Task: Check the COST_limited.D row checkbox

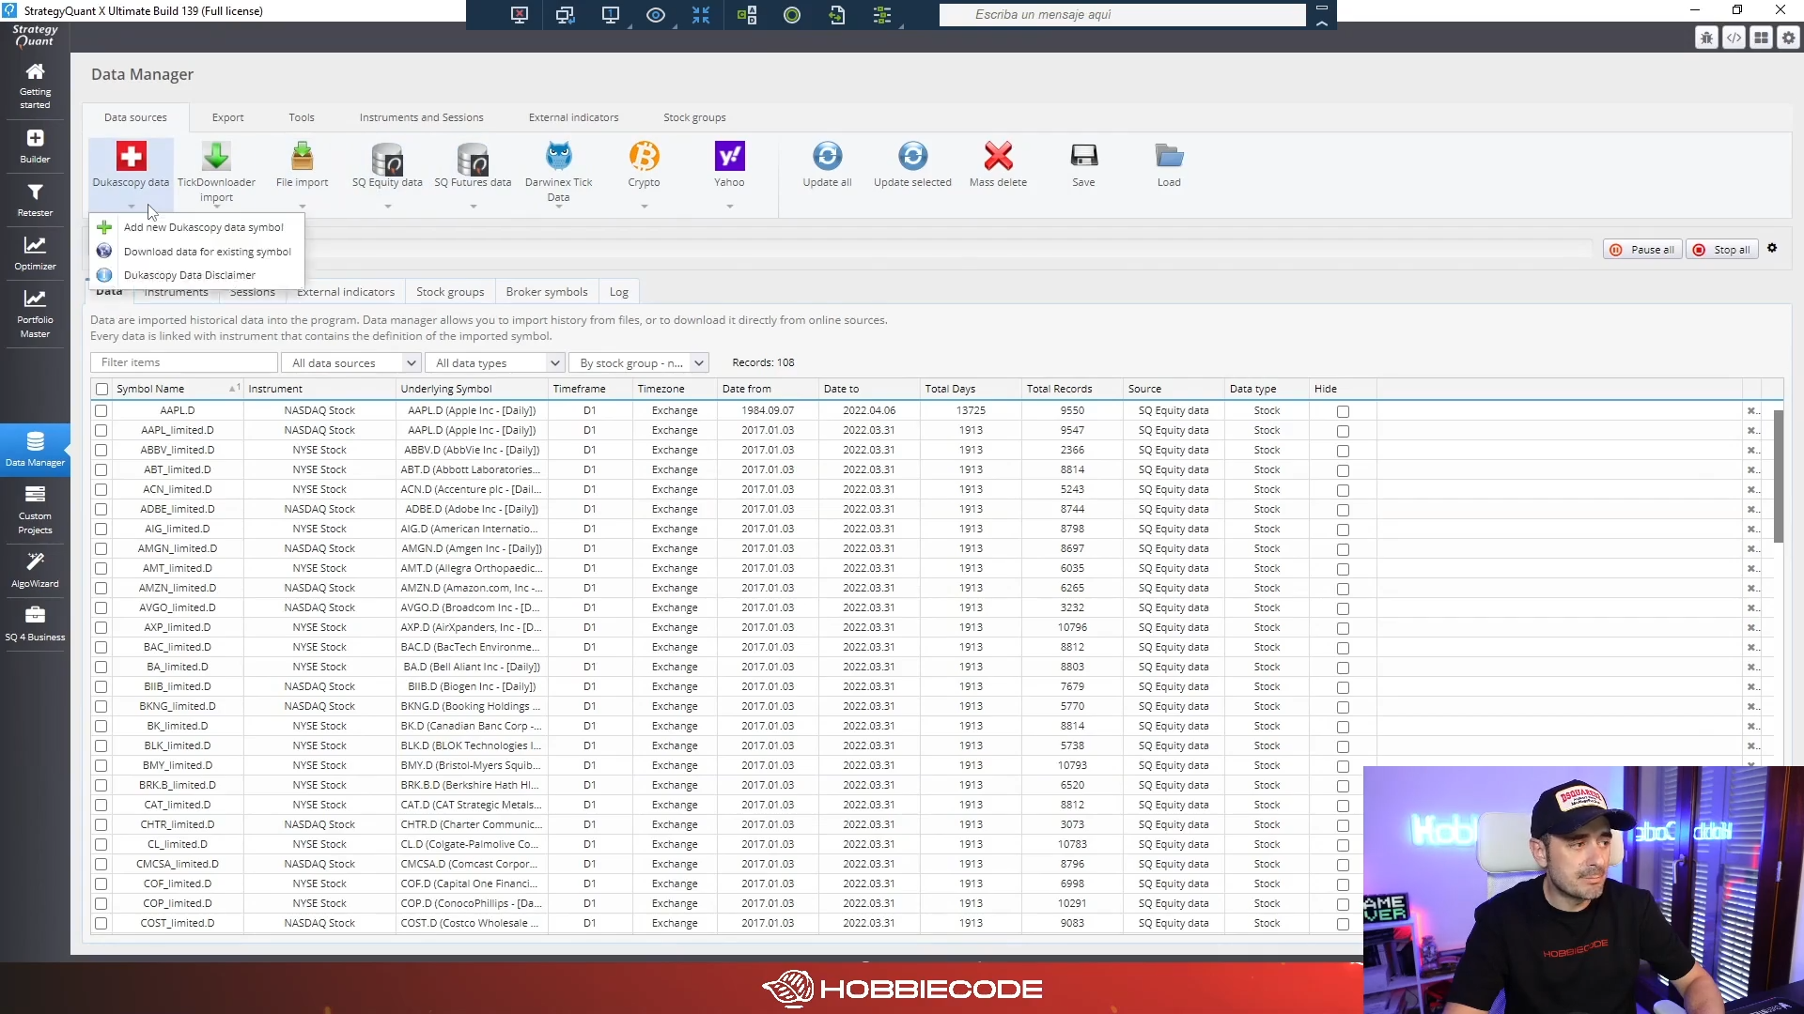Action: 101,923
